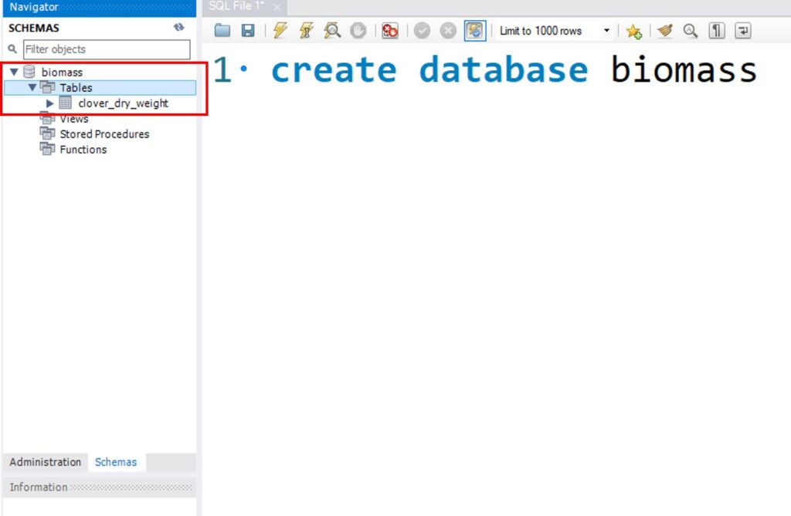Save the script with the floppy disk icon
The width and height of the screenshot is (791, 516).
[x=248, y=31]
